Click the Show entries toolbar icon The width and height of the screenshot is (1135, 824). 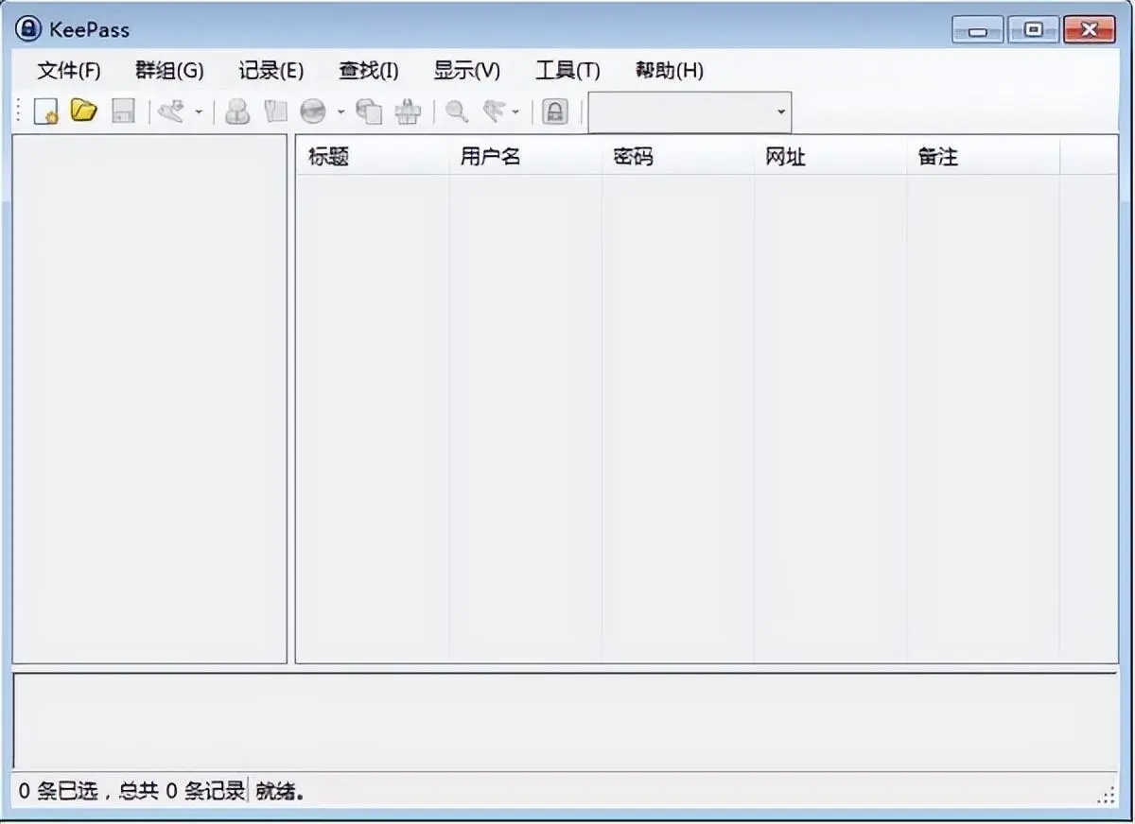pos(493,112)
